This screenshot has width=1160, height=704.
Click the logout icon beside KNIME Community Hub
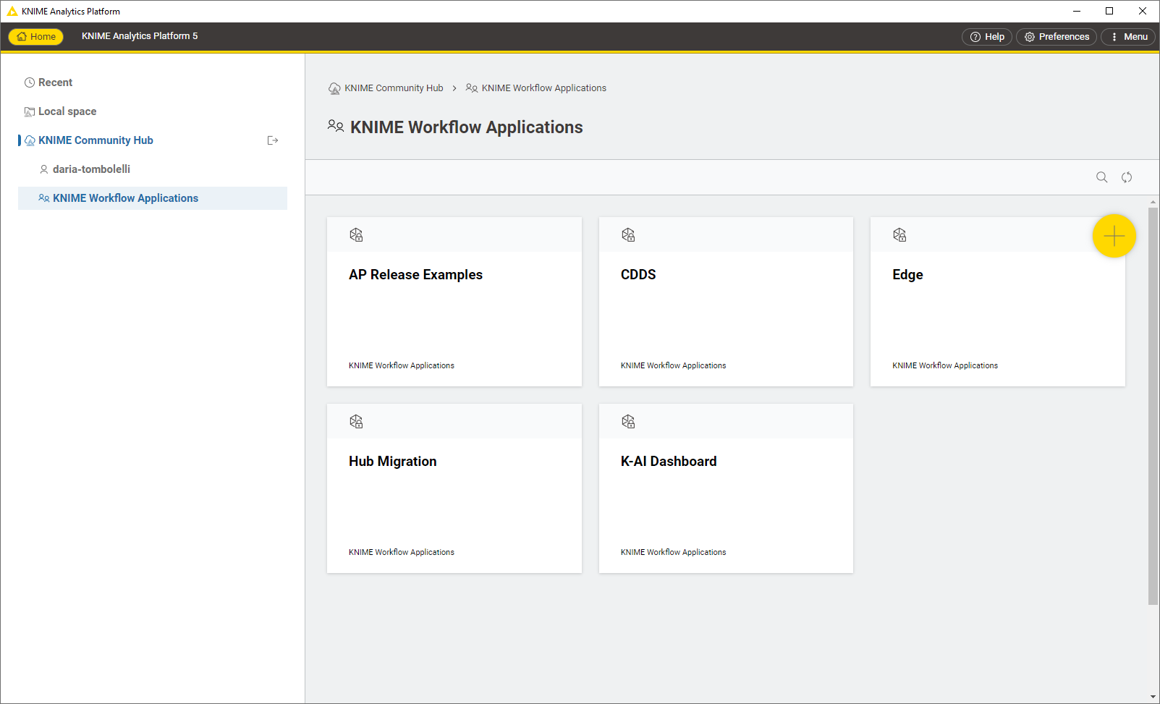[x=273, y=140]
